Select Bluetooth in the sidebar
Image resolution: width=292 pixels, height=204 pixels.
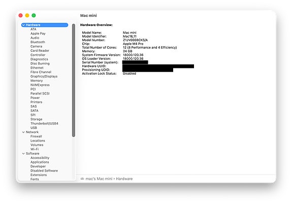38,42
